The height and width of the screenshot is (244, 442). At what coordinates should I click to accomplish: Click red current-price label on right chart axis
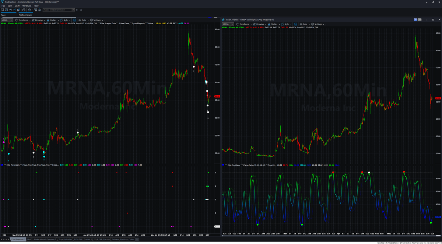click(438, 98)
